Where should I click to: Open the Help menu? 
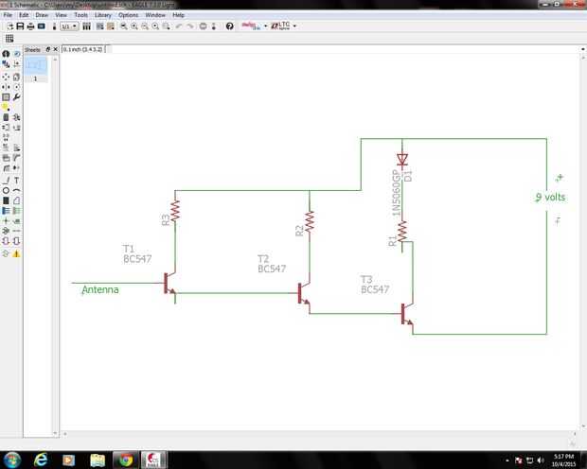[x=178, y=15]
